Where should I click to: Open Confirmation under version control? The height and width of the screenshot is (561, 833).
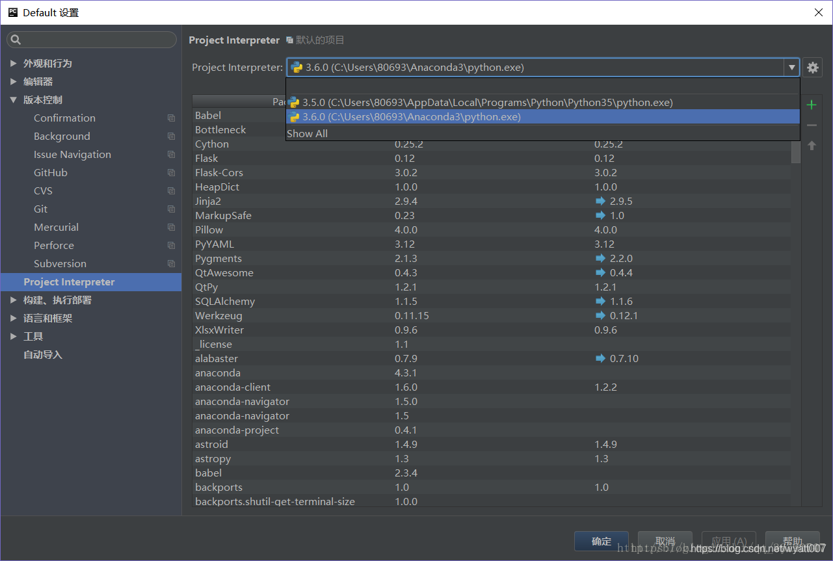pyautogui.click(x=64, y=118)
